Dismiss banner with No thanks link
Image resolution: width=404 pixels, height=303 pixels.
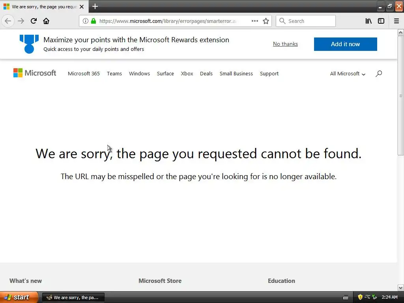[285, 44]
